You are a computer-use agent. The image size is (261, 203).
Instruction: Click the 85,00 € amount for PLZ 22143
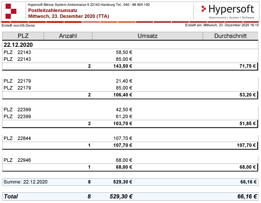pos(124,59)
